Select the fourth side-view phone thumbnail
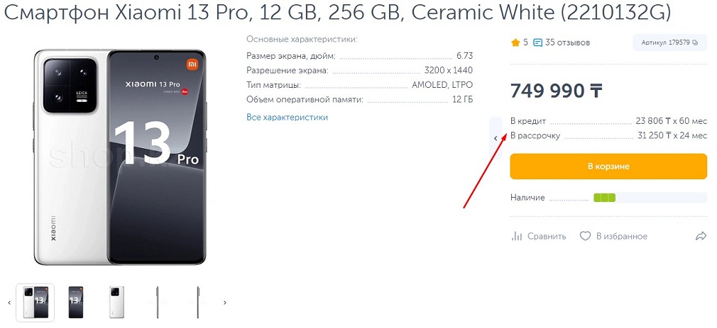 pos(157,302)
